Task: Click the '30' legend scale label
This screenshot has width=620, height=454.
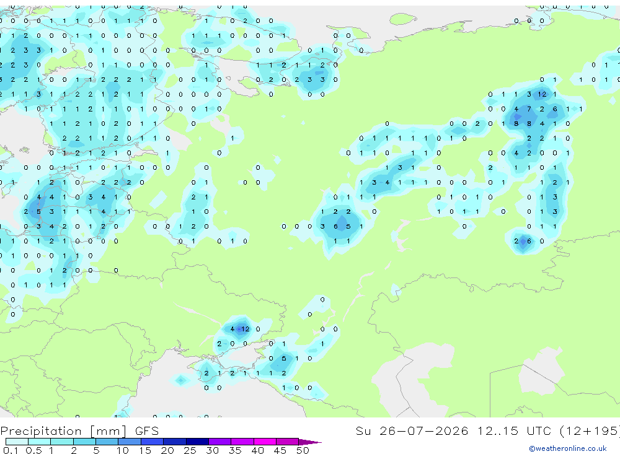Action: 212,450
